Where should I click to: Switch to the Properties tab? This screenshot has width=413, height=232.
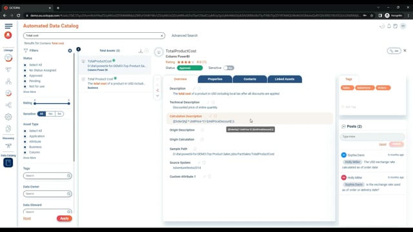[x=215, y=79]
